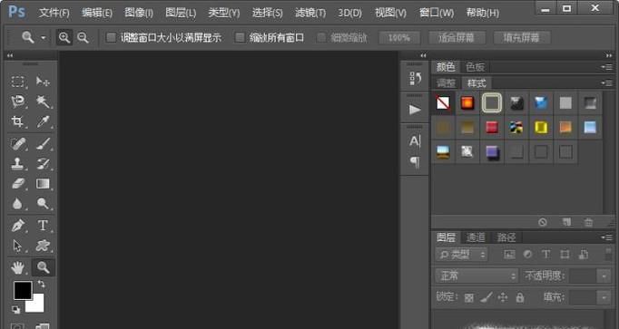Viewport: 619px width, 329px height.
Task: Toggle the smart object filter icon
Action: (584, 255)
